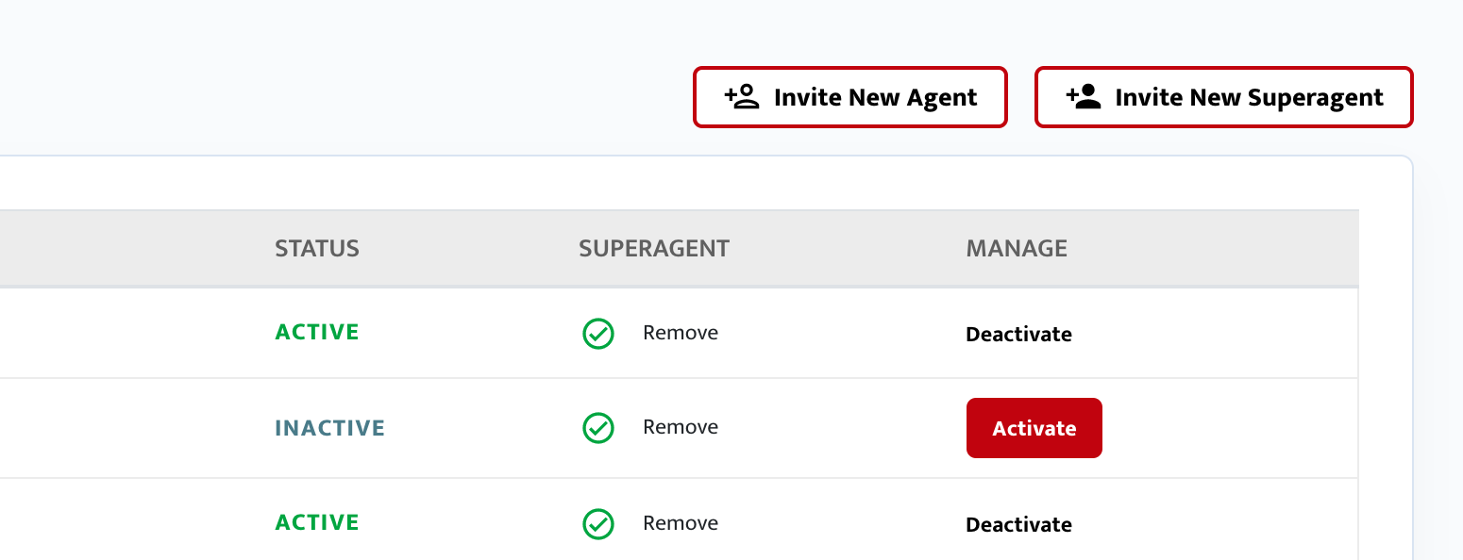Click the filled add-person icon for superagent

click(x=1084, y=97)
